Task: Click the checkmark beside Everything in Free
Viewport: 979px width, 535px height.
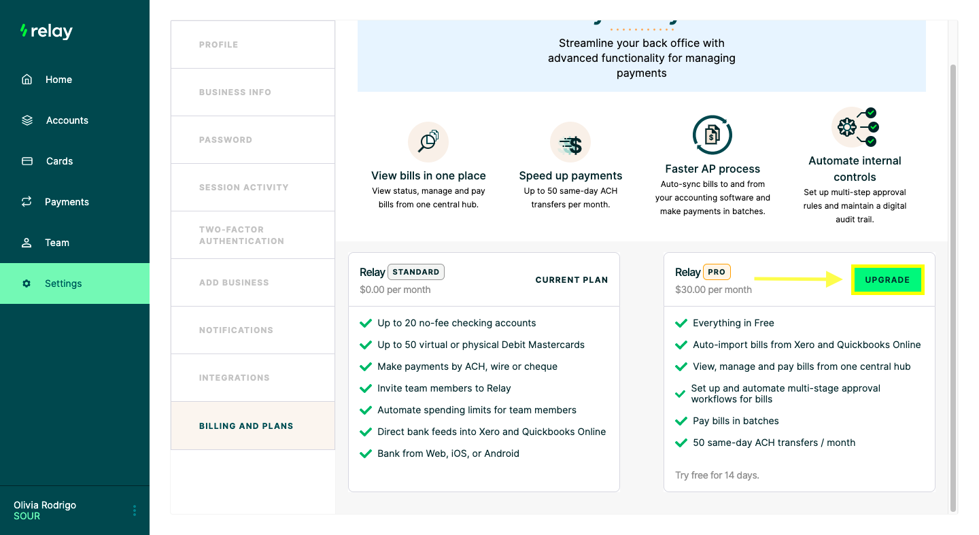Action: (681, 323)
